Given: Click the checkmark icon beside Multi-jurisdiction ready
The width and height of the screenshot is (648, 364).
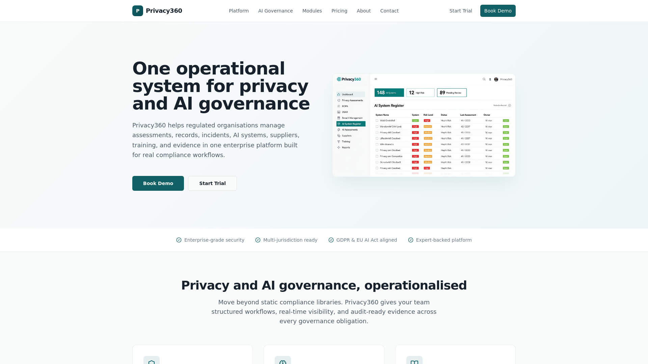Looking at the screenshot, I should coord(258,240).
